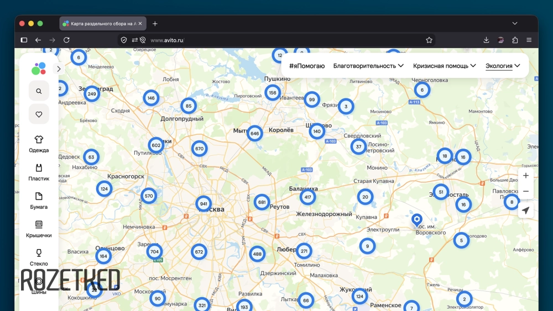Open favorites with the heart button

pos(39,114)
